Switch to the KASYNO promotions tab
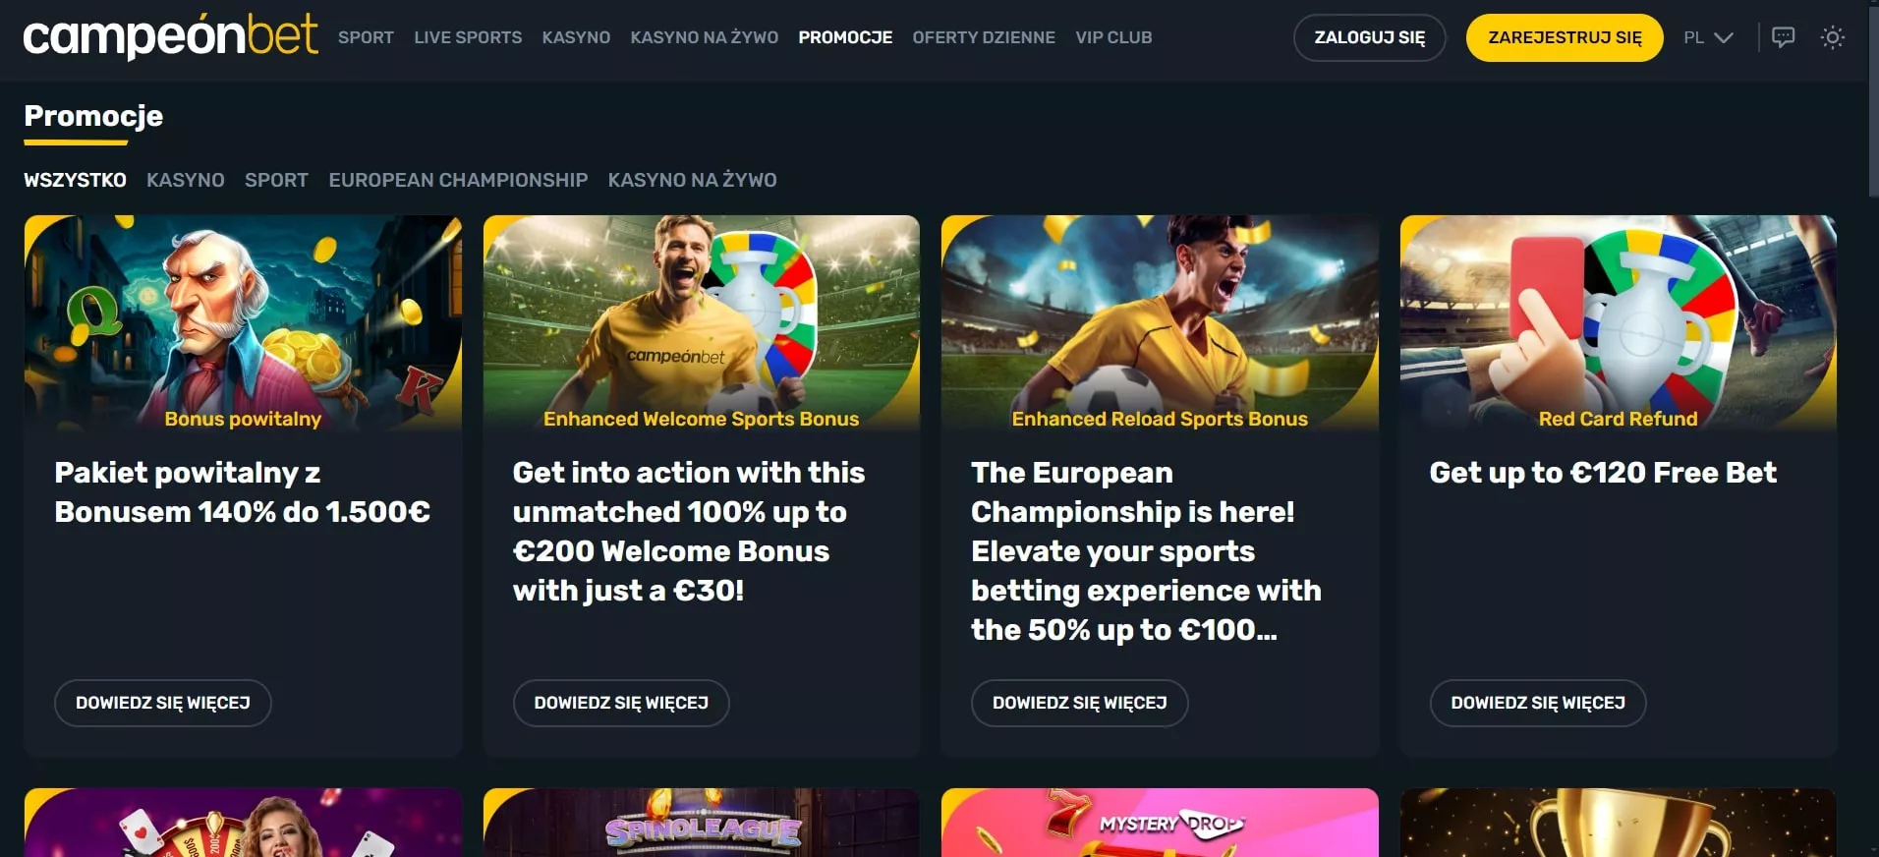The height and width of the screenshot is (857, 1879). tap(186, 180)
